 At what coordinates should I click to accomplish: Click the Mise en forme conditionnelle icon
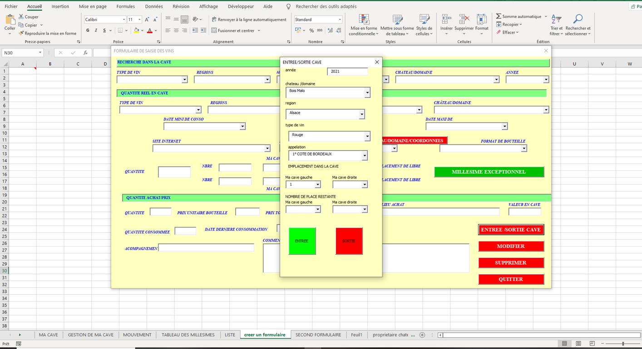tap(364, 19)
